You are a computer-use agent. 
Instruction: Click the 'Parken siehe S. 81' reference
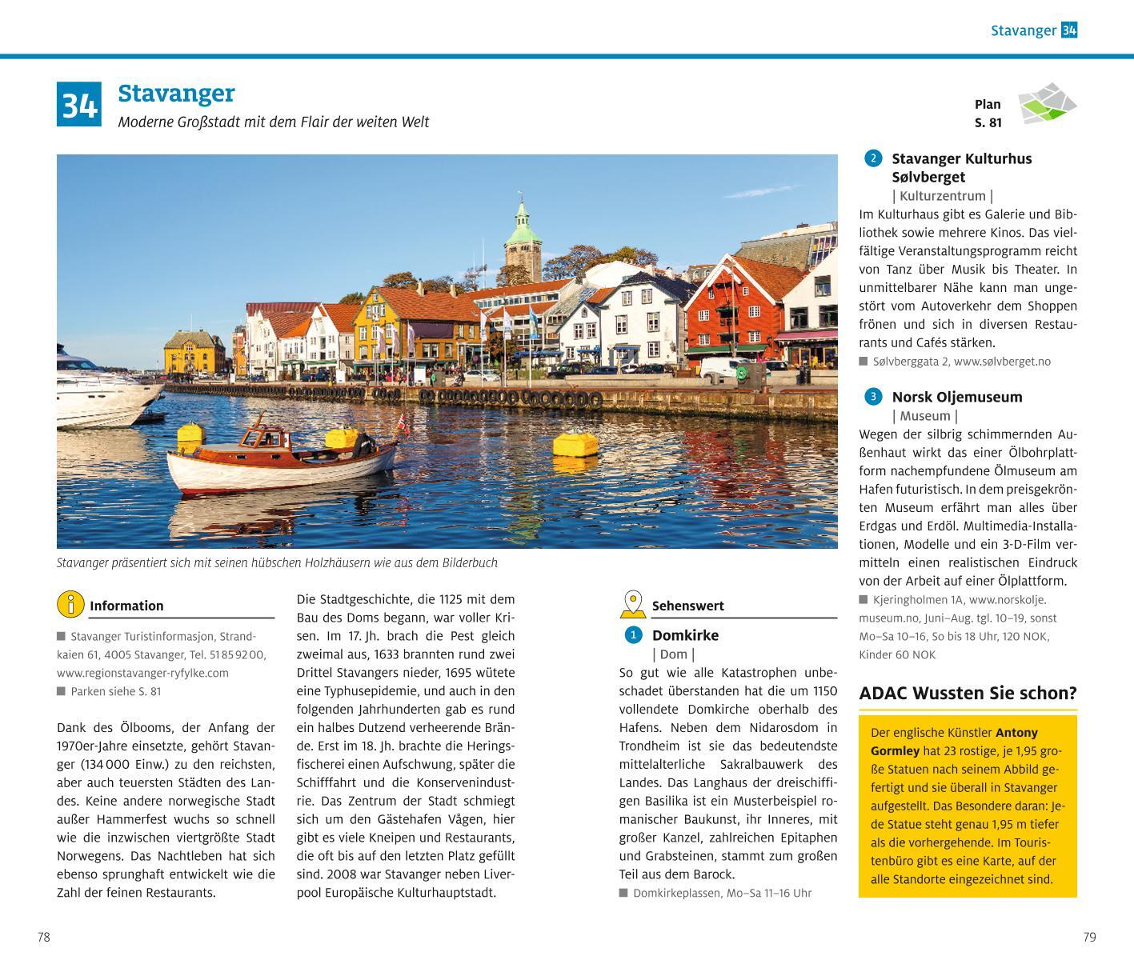(115, 691)
